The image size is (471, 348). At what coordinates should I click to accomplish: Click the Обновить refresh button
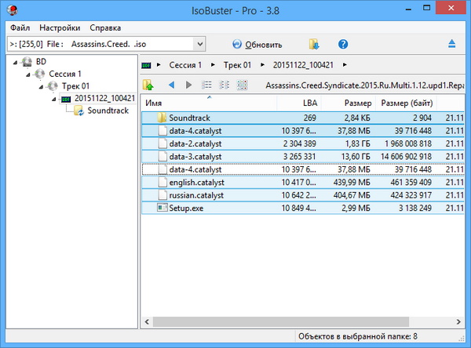click(x=254, y=45)
